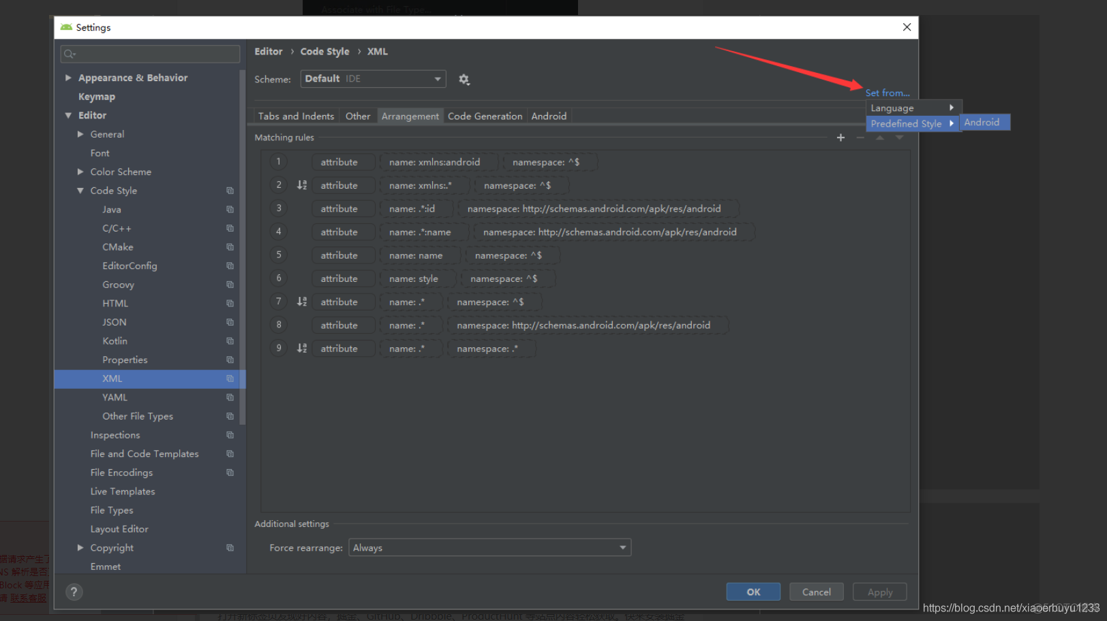Click sort-by-name icon on rule 2
The height and width of the screenshot is (621, 1107).
[x=302, y=185]
